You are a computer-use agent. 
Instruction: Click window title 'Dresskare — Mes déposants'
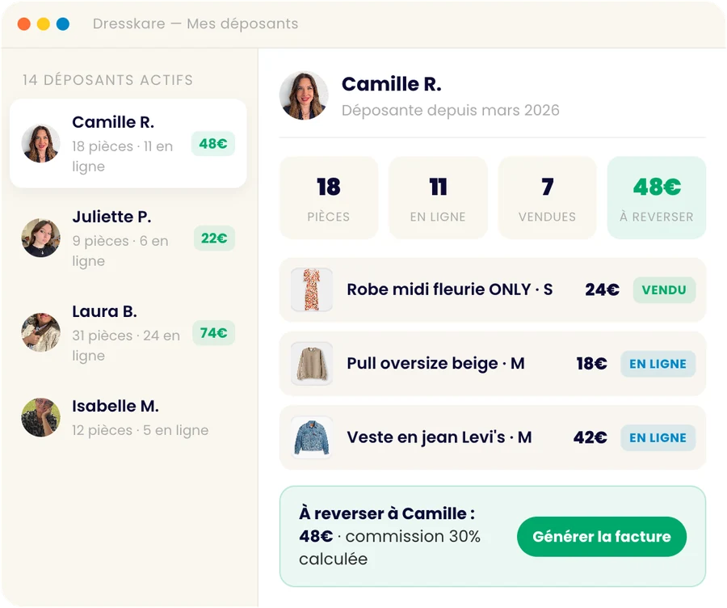click(x=195, y=23)
